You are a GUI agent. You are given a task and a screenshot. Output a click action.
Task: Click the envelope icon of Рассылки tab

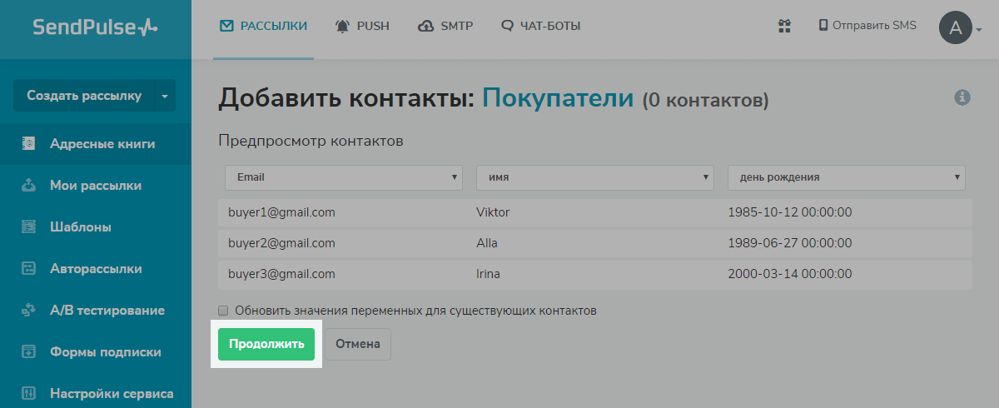pyautogui.click(x=226, y=26)
